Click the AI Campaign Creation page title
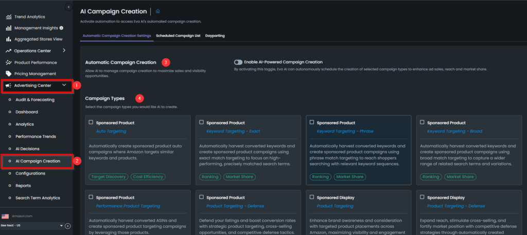Image resolution: width=527 pixels, height=235 pixels. tap(114, 11)
